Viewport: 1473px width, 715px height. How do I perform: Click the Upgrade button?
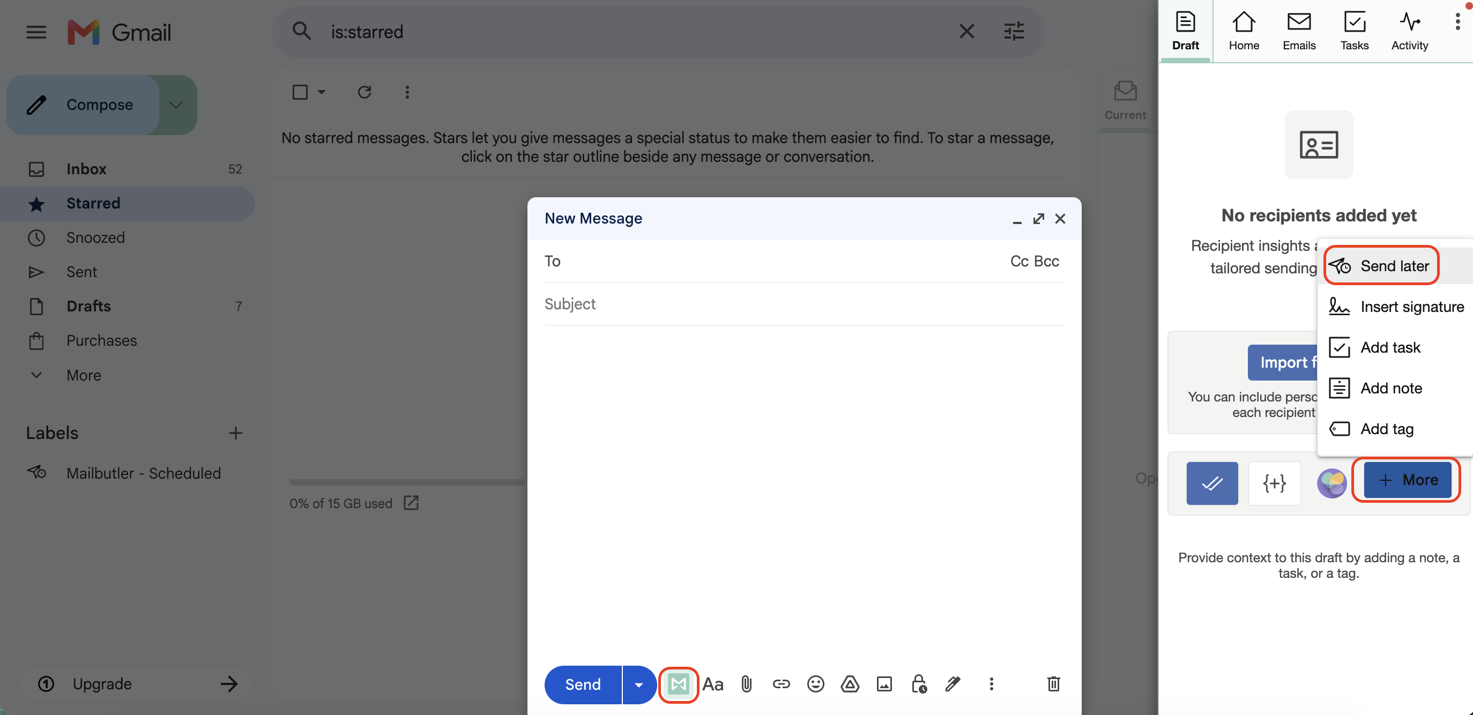click(136, 683)
